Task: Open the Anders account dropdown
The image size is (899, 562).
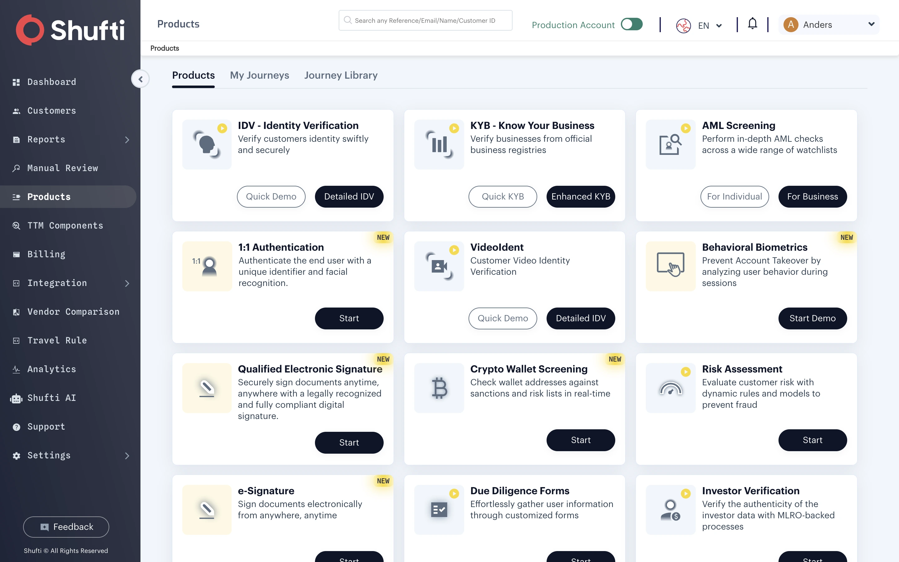Action: [829, 25]
